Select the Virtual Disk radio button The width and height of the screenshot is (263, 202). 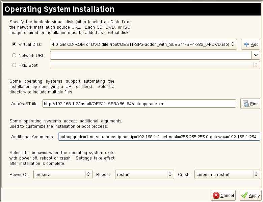click(14, 44)
